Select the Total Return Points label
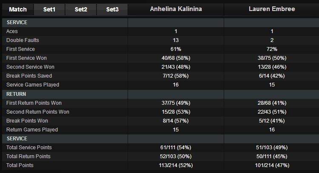This screenshot has height=173, width=319. [x=28, y=156]
